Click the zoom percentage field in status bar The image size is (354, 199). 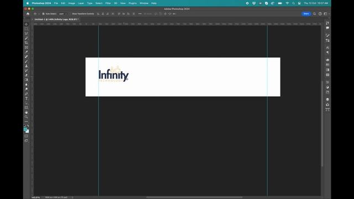[35, 197]
